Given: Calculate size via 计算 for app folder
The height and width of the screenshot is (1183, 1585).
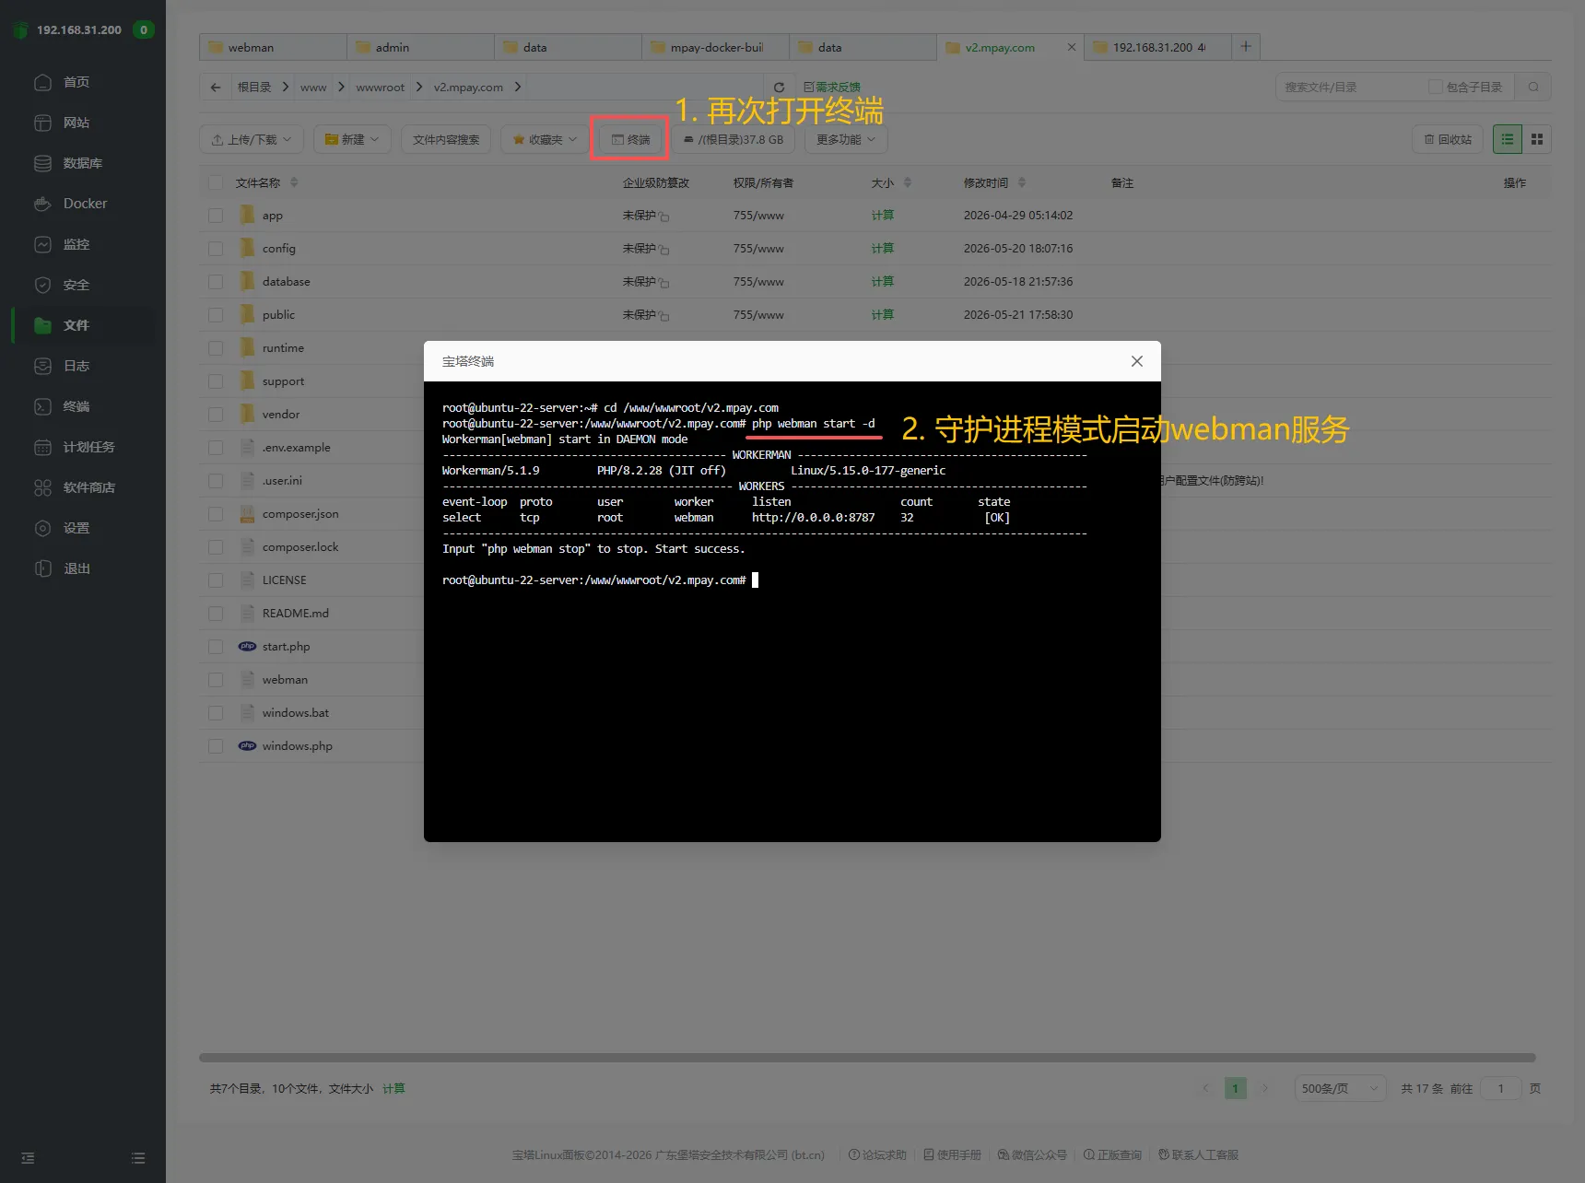Looking at the screenshot, I should (883, 216).
